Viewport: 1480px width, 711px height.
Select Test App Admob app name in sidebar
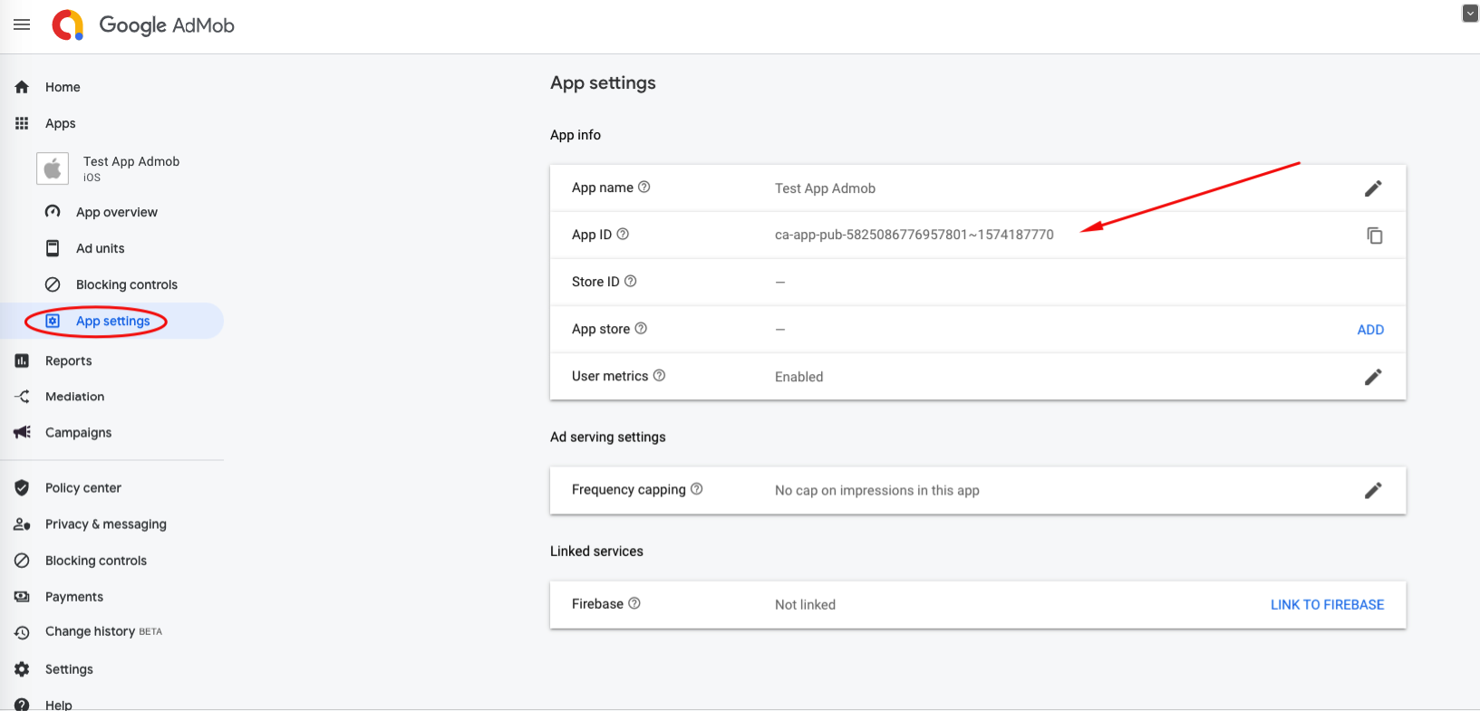[131, 161]
